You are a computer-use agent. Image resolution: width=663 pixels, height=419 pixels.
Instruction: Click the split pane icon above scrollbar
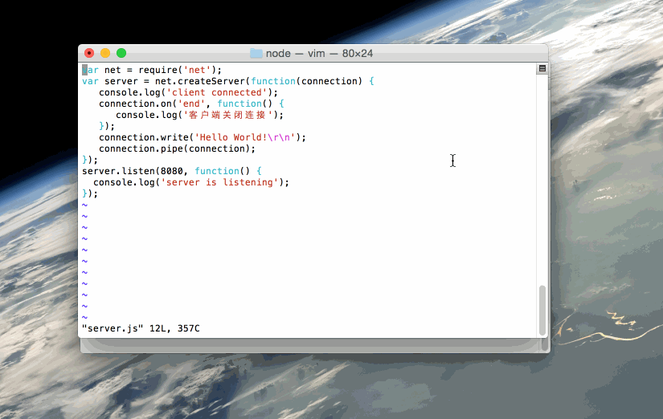[x=542, y=70]
